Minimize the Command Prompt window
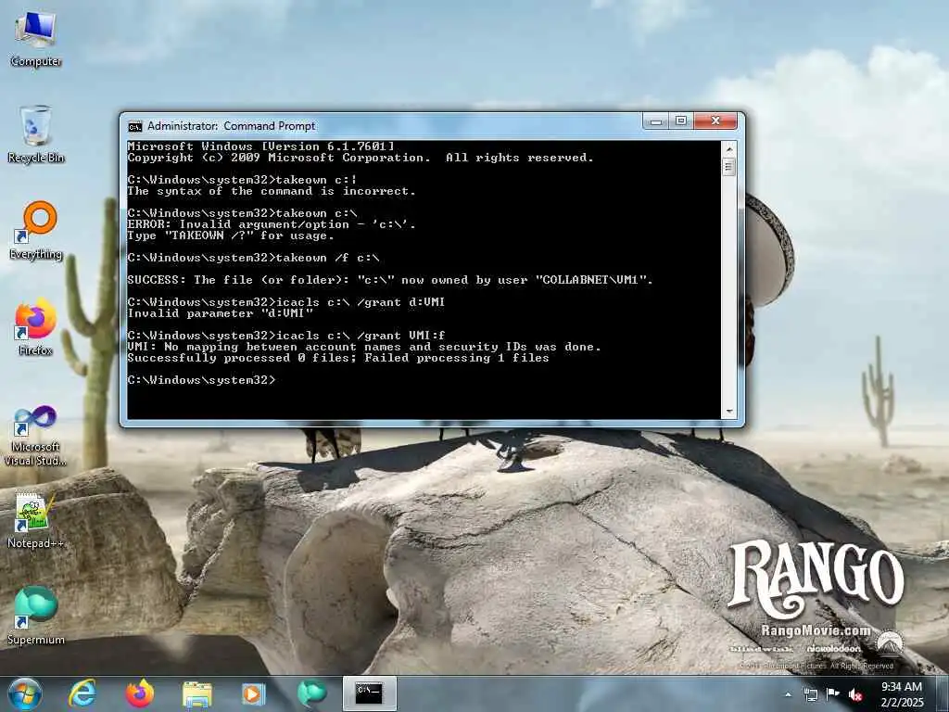The height and width of the screenshot is (712, 949). tap(655, 121)
